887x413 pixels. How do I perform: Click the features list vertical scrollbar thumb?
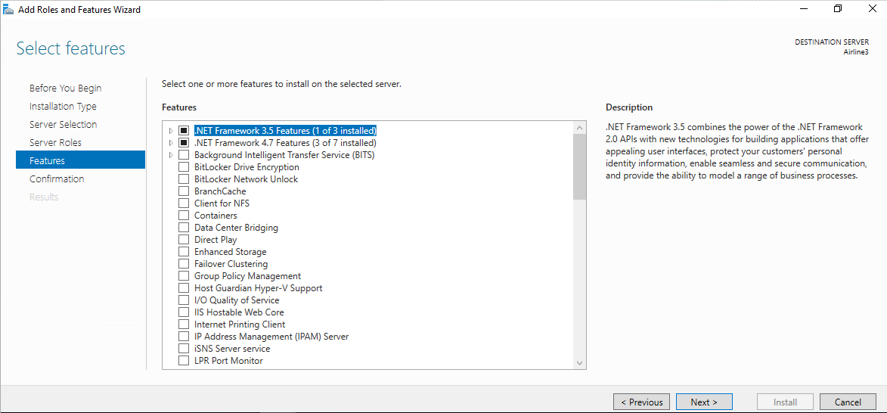click(579, 167)
